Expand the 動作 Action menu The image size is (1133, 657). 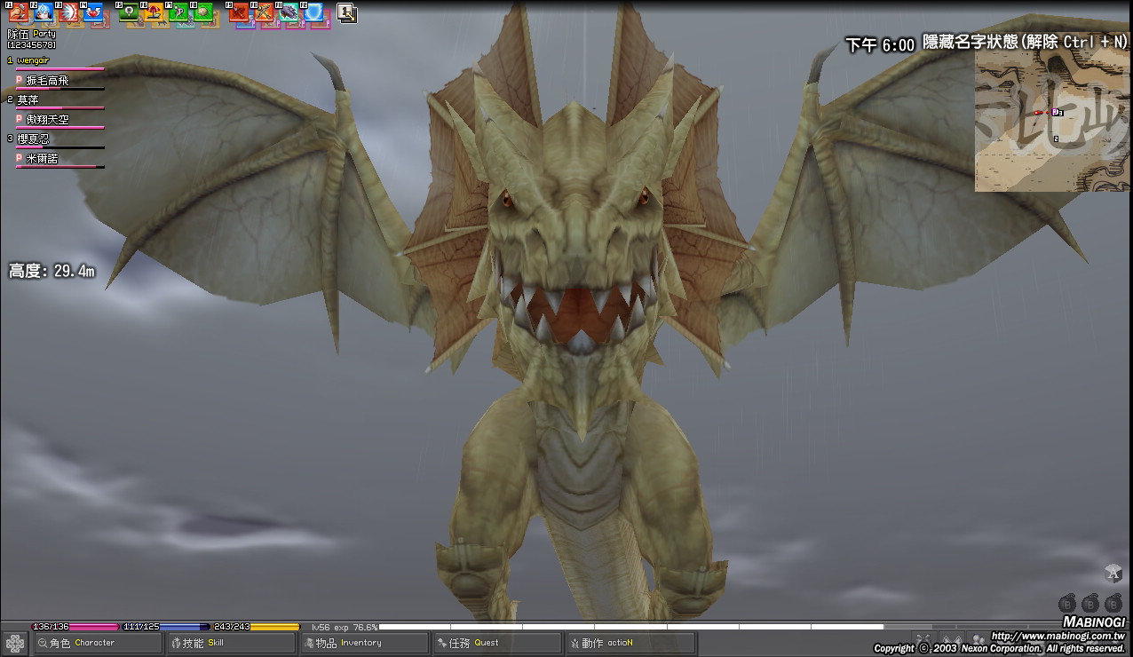click(630, 643)
